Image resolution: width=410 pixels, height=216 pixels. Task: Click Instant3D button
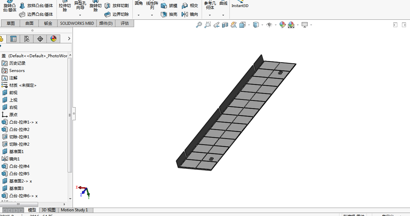click(x=240, y=4)
